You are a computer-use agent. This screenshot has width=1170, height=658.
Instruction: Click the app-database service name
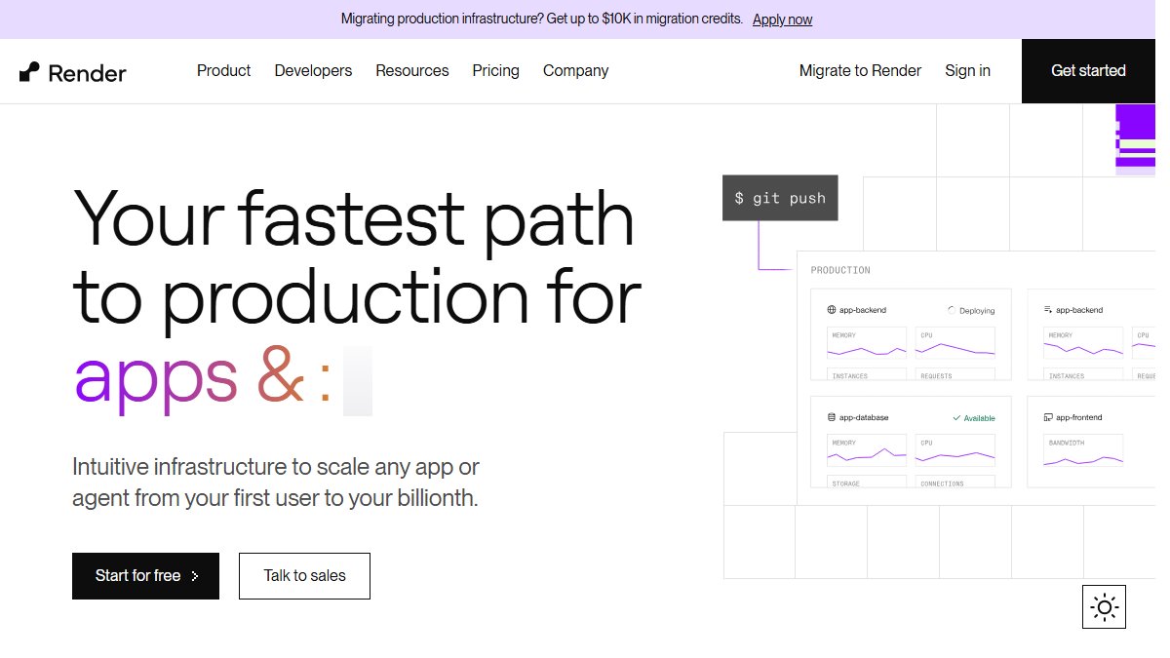click(864, 417)
